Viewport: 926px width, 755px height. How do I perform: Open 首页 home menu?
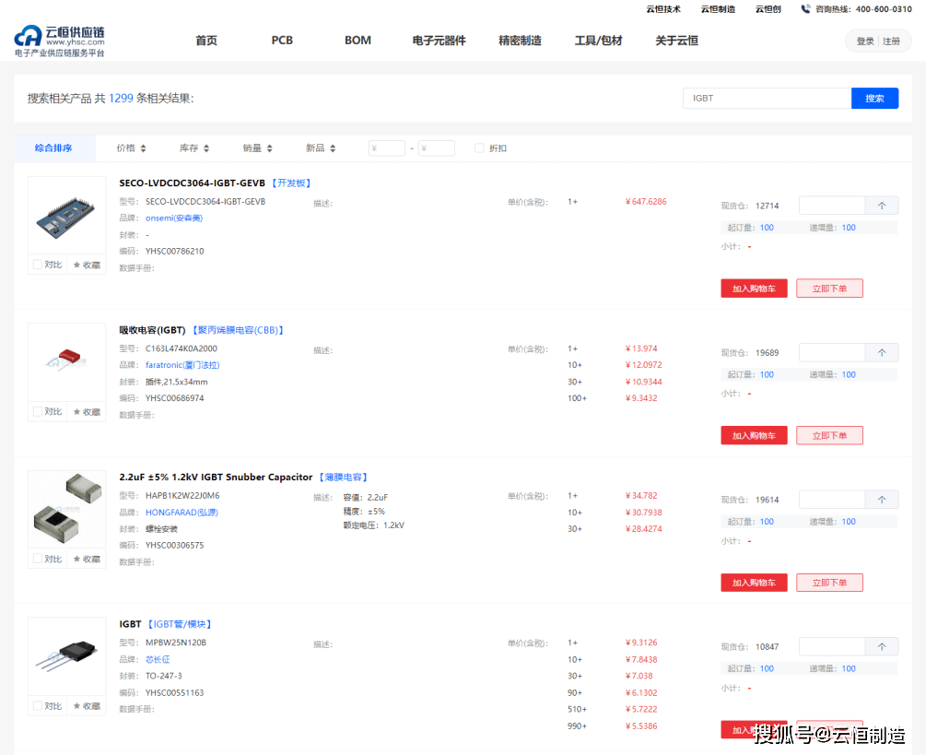point(206,41)
